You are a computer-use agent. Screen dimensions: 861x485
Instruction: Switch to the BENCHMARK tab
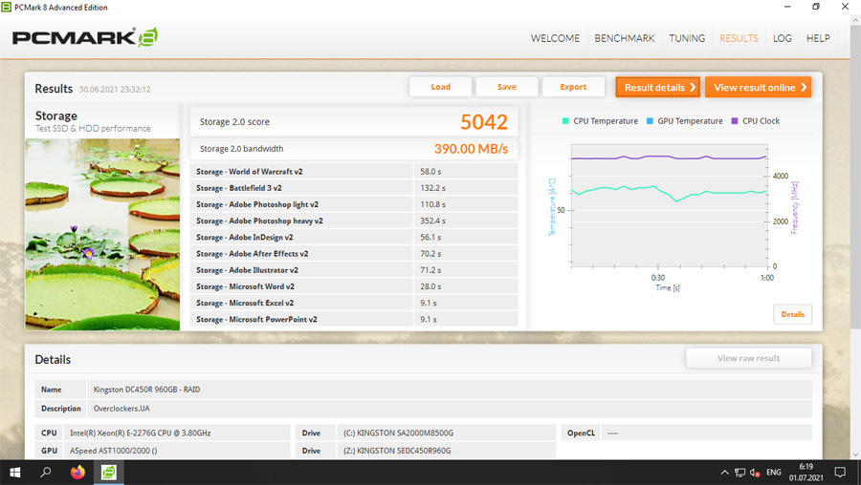coord(625,38)
